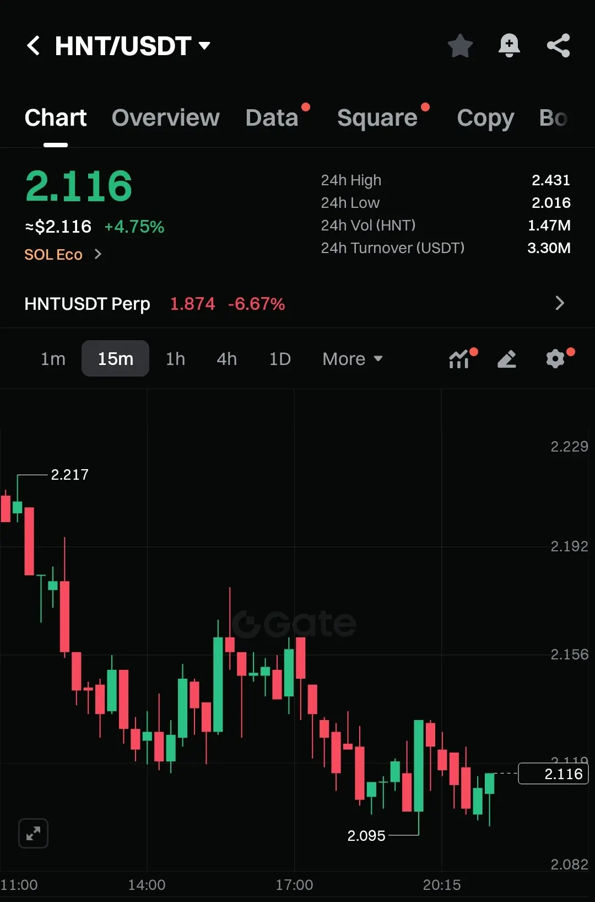Tap the +4.75% change value
The width and height of the screenshot is (595, 902).
(x=134, y=227)
